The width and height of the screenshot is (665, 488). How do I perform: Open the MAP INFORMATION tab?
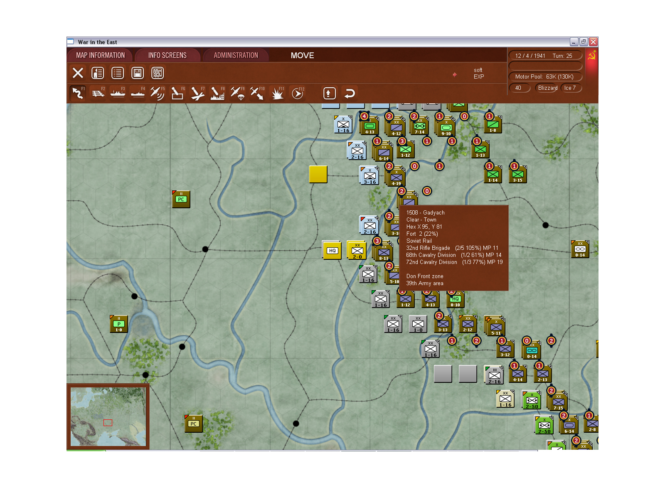click(x=100, y=55)
